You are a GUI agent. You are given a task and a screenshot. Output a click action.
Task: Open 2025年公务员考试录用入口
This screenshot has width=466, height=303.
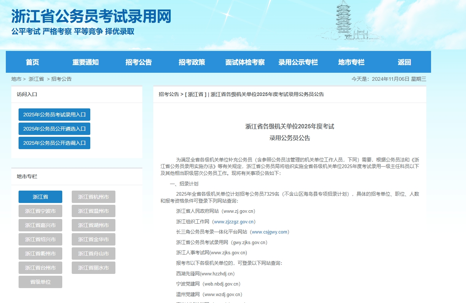[54, 114]
